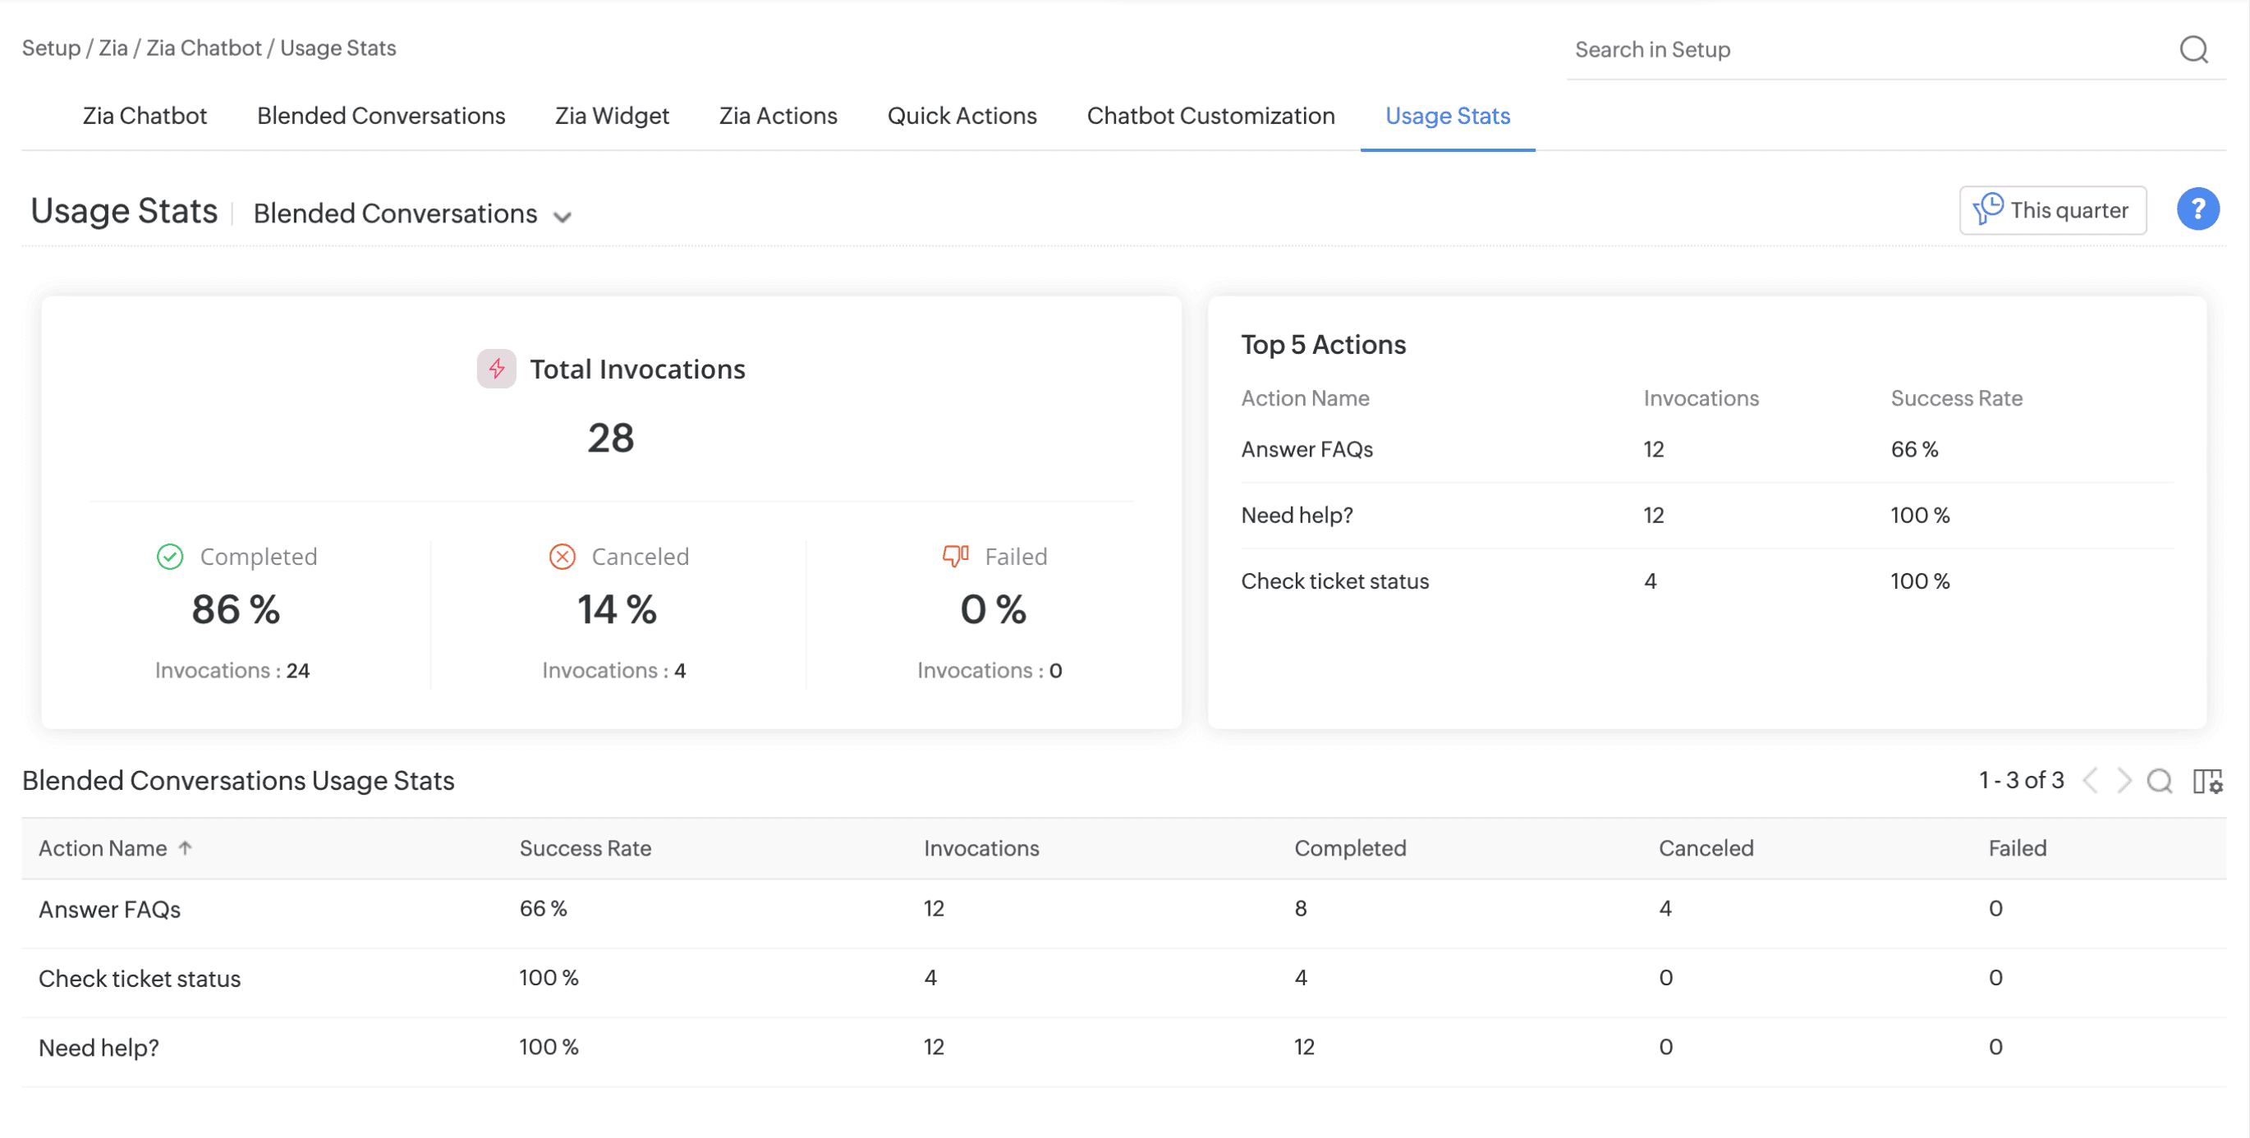
Task: Click the Success Rate column header
Action: (x=585, y=849)
